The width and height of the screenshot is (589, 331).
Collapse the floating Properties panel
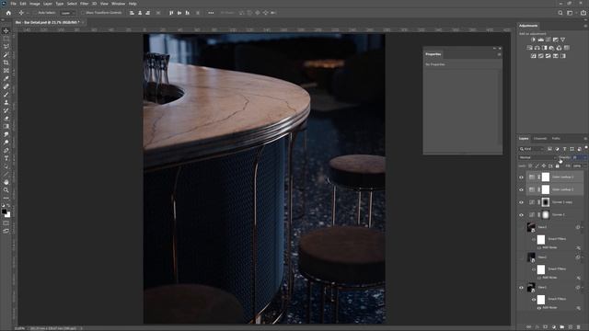[494, 49]
